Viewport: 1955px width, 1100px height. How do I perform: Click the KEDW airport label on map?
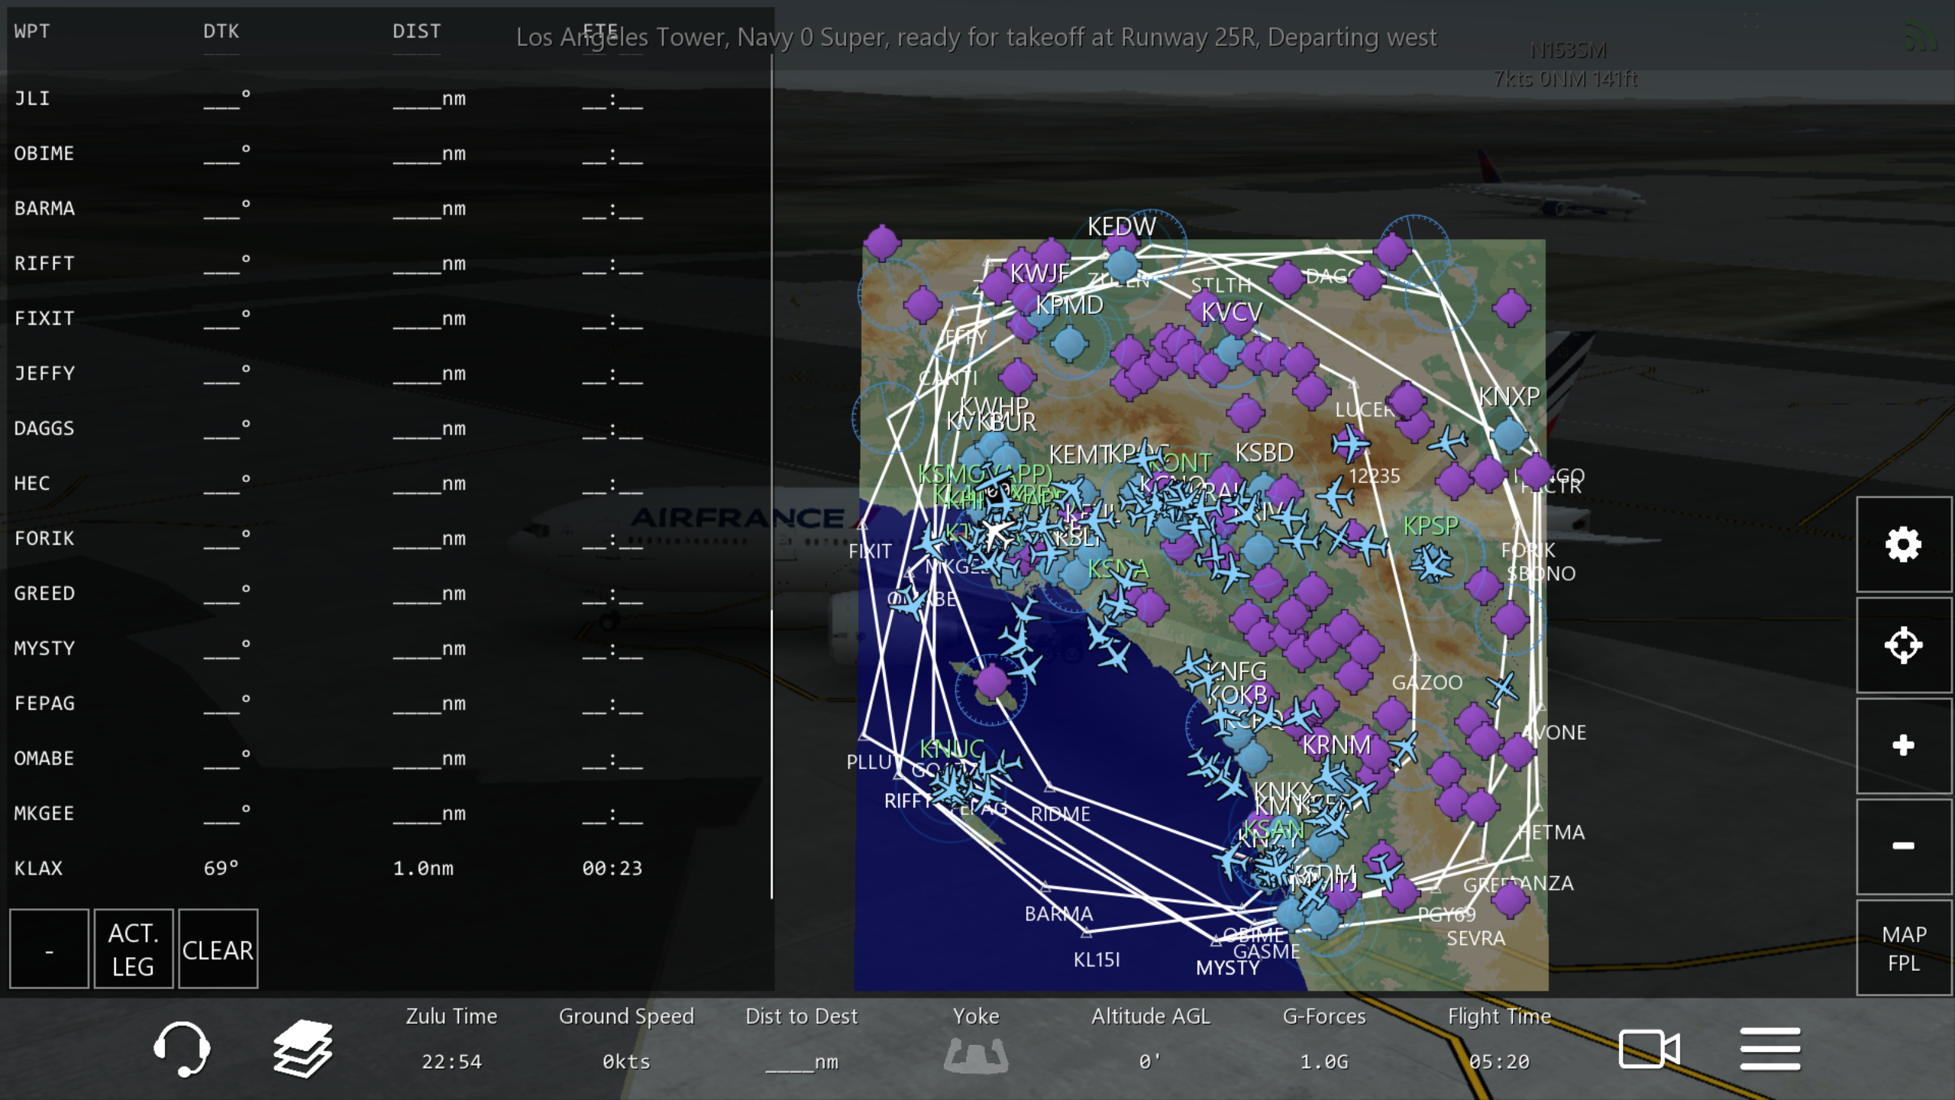click(x=1121, y=227)
